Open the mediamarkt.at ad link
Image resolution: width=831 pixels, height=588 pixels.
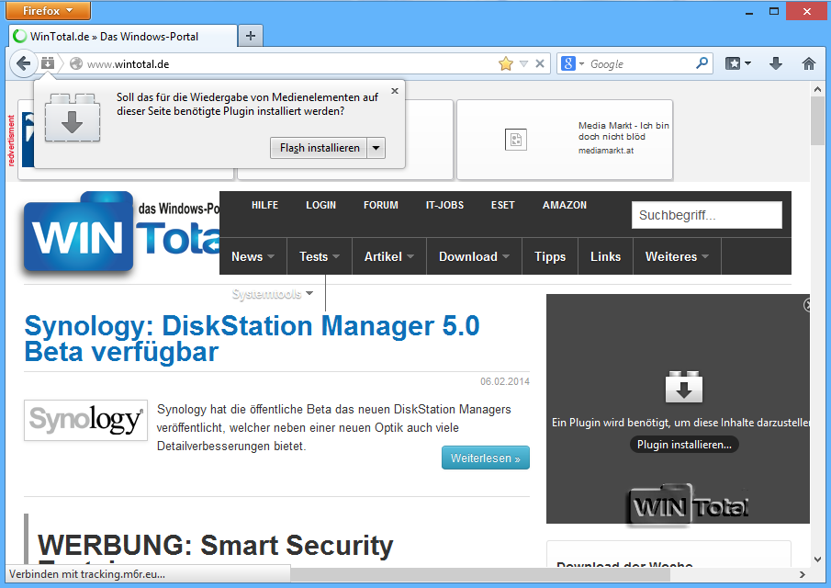point(606,151)
